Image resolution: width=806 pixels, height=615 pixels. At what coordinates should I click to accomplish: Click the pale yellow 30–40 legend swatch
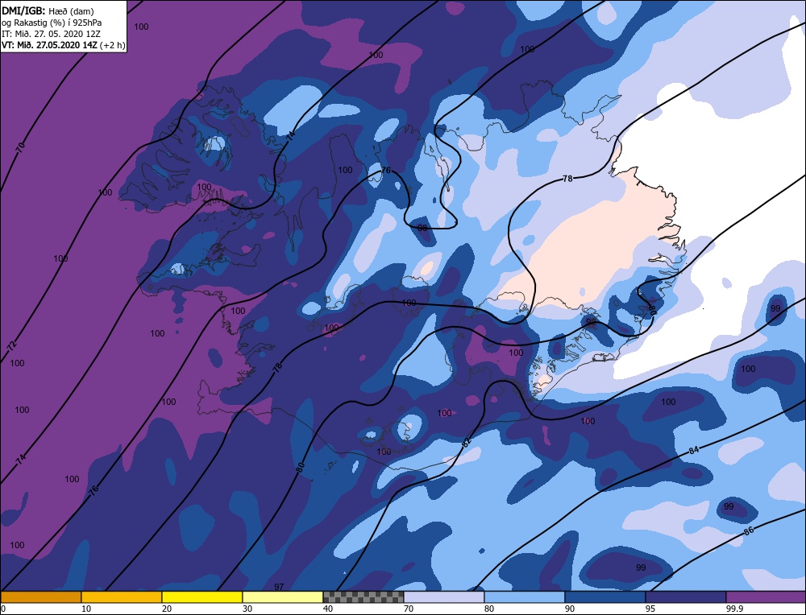[x=283, y=596]
